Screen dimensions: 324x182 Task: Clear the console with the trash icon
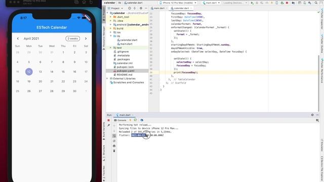click(x=114, y=151)
